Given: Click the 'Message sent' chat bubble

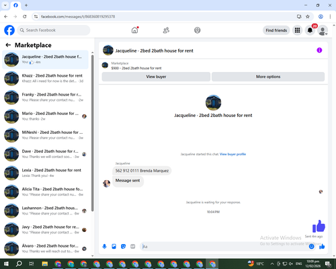Looking at the screenshot, I should click(x=128, y=181).
